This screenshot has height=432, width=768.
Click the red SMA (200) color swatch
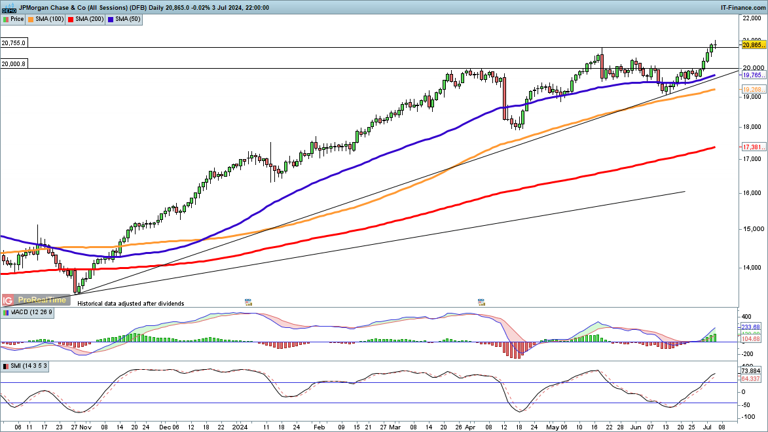[x=71, y=19]
